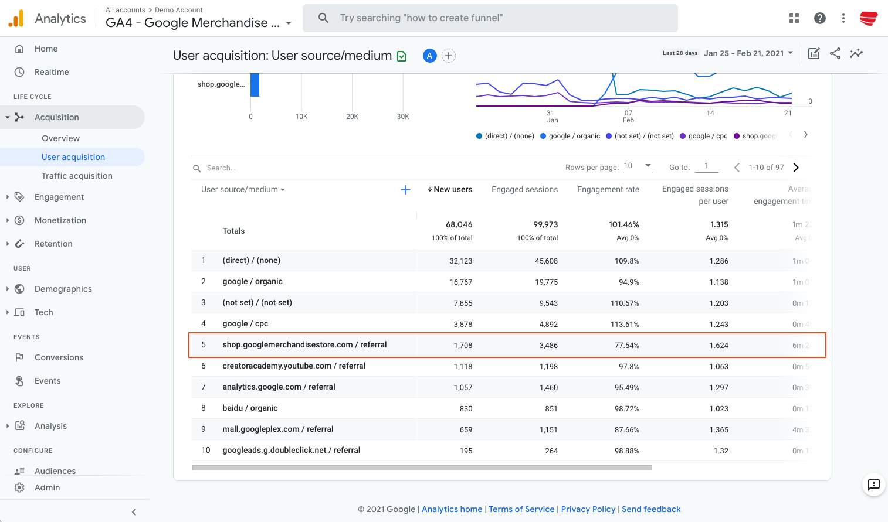Click the Send feedback link
The height and width of the screenshot is (522, 888).
[x=651, y=509]
